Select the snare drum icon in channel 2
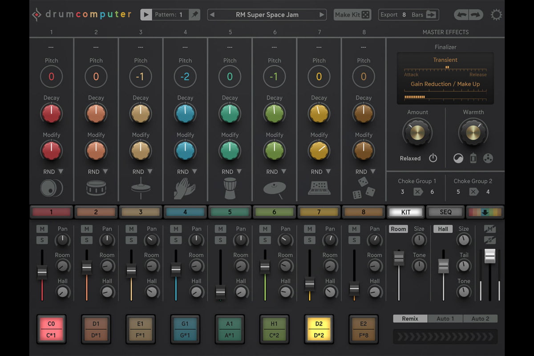This screenshot has height=356, width=534. point(96,188)
